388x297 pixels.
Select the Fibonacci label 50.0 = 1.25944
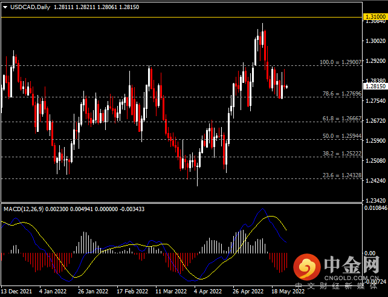[x=342, y=136]
